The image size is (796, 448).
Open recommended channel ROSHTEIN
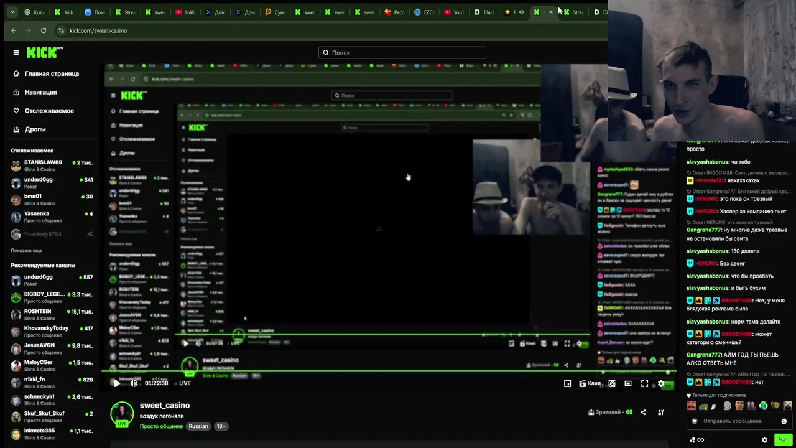click(52, 314)
